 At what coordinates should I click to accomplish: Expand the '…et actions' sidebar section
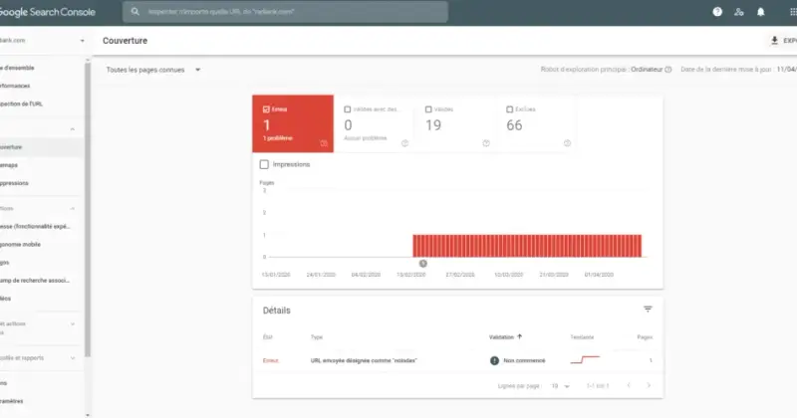pos(72,323)
